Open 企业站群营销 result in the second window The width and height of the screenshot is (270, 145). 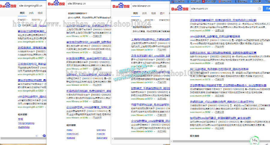89,107
